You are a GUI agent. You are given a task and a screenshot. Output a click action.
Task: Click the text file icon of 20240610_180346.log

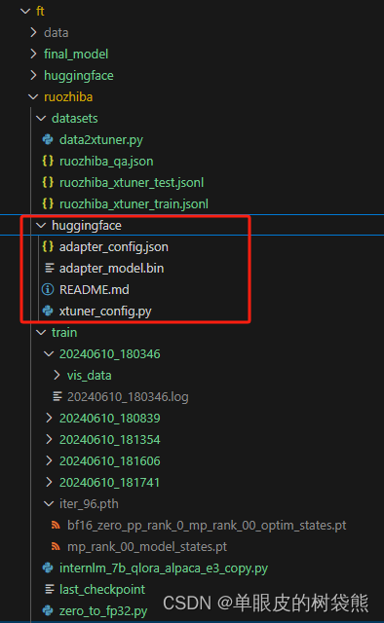(58, 396)
